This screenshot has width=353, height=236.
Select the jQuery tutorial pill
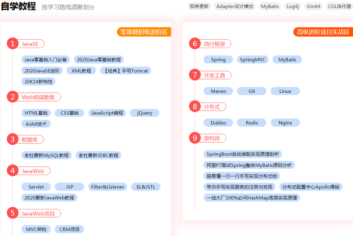(145, 113)
